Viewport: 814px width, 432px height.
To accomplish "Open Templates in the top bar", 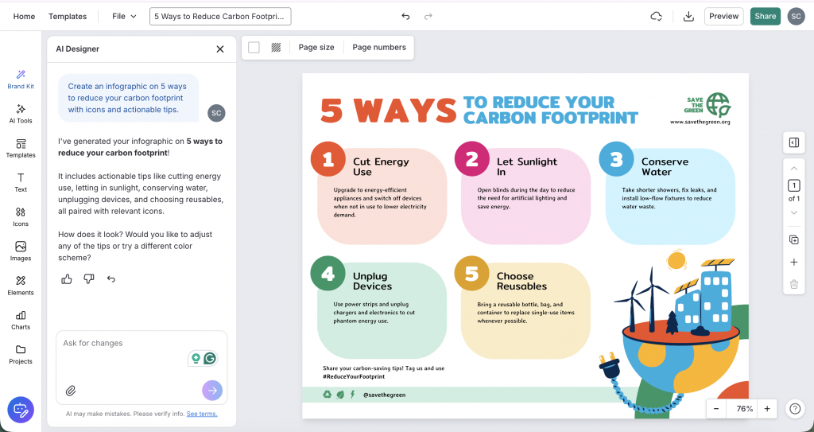I will coord(68,16).
